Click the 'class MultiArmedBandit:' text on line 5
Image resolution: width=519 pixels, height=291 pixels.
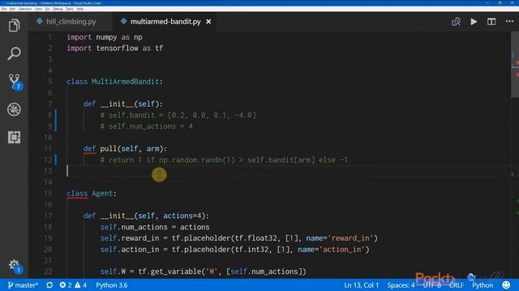click(x=115, y=82)
